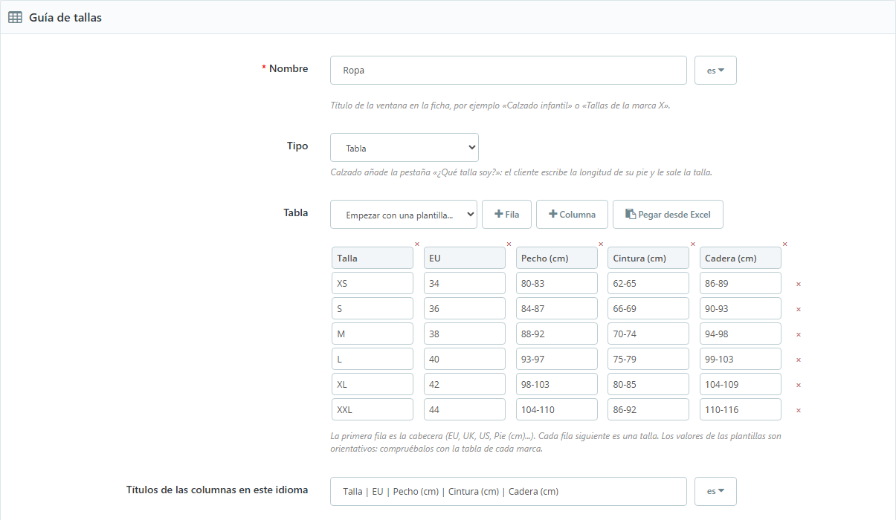Open the Tipo dropdown showing Tabla
The width and height of the screenshot is (896, 520).
click(x=405, y=148)
